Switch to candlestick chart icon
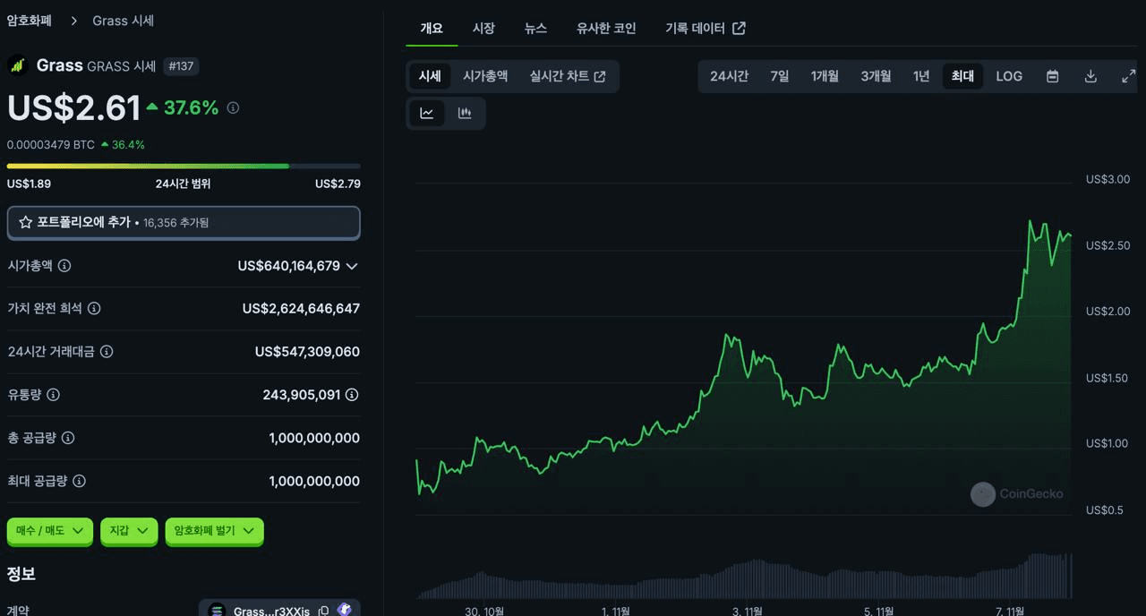 465,113
